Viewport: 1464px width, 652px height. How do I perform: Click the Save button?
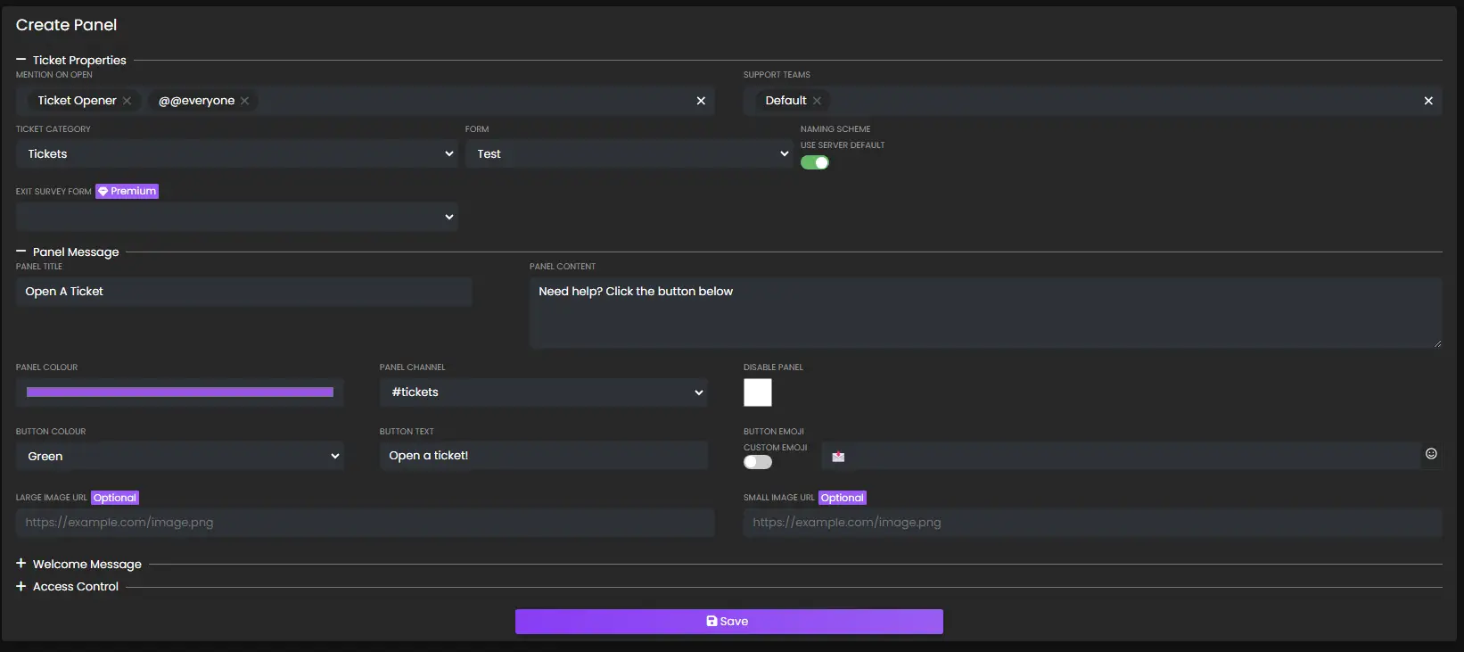(x=728, y=622)
